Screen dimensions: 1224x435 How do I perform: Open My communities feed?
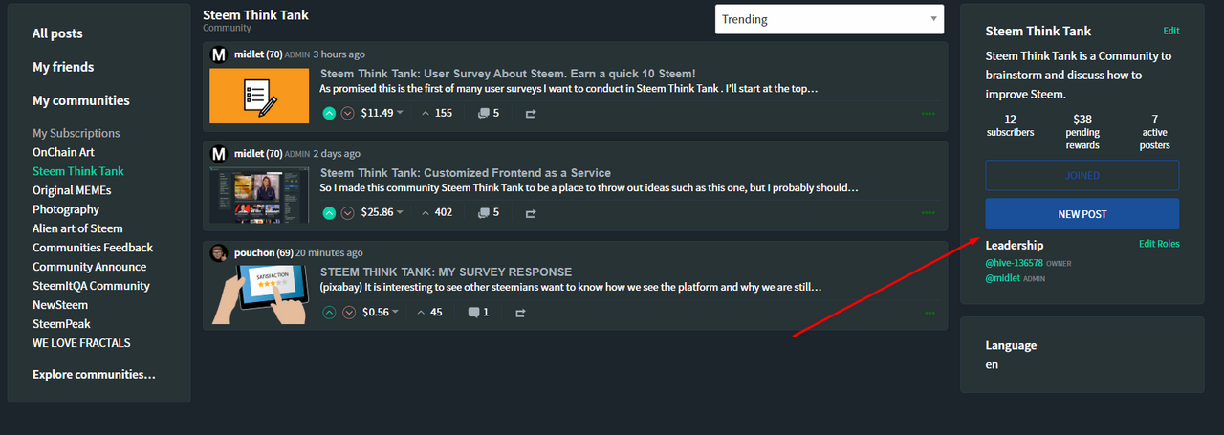pyautogui.click(x=81, y=100)
